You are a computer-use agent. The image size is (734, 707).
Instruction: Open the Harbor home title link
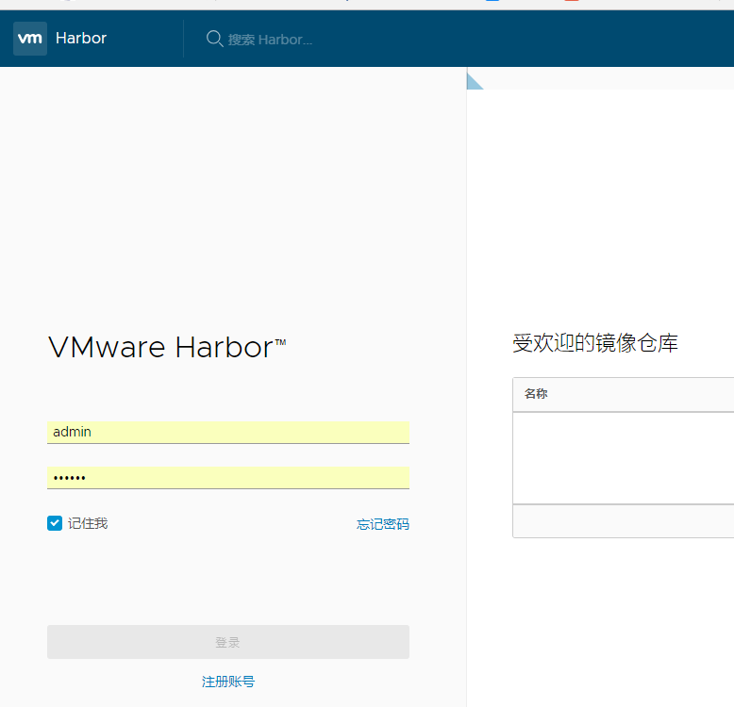click(81, 39)
